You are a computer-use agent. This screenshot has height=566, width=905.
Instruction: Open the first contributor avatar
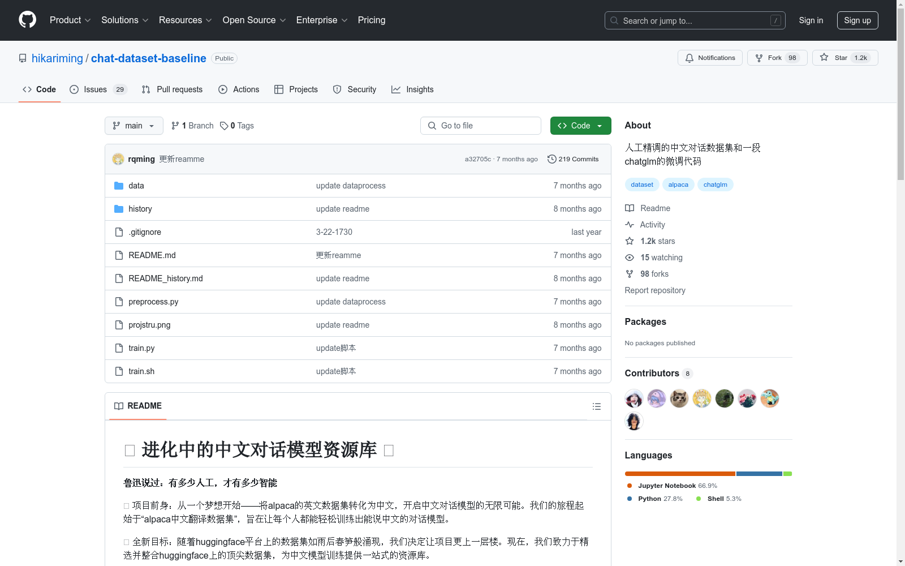(x=634, y=398)
